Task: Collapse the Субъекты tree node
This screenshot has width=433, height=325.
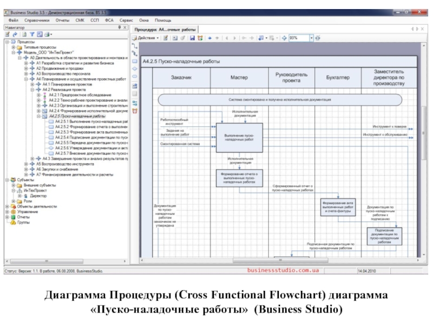Action: (8, 179)
